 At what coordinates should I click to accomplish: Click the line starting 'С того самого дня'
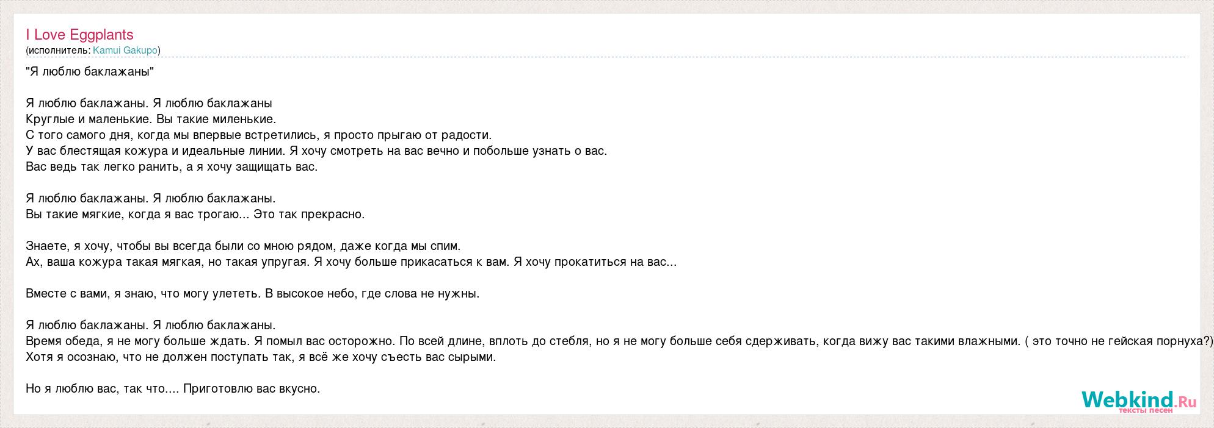pyautogui.click(x=258, y=135)
